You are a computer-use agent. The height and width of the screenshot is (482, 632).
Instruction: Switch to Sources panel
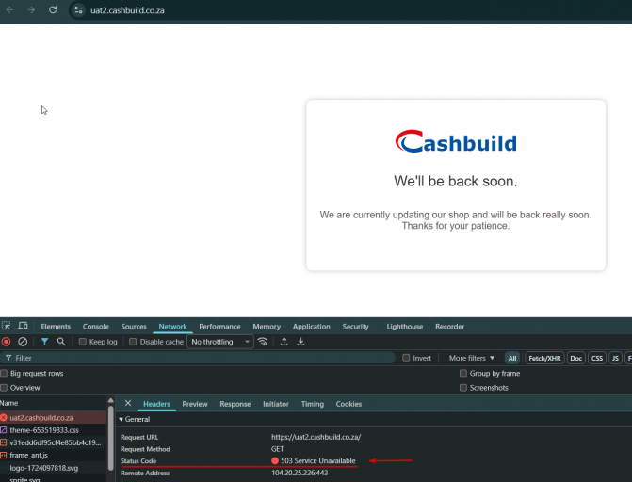point(134,327)
